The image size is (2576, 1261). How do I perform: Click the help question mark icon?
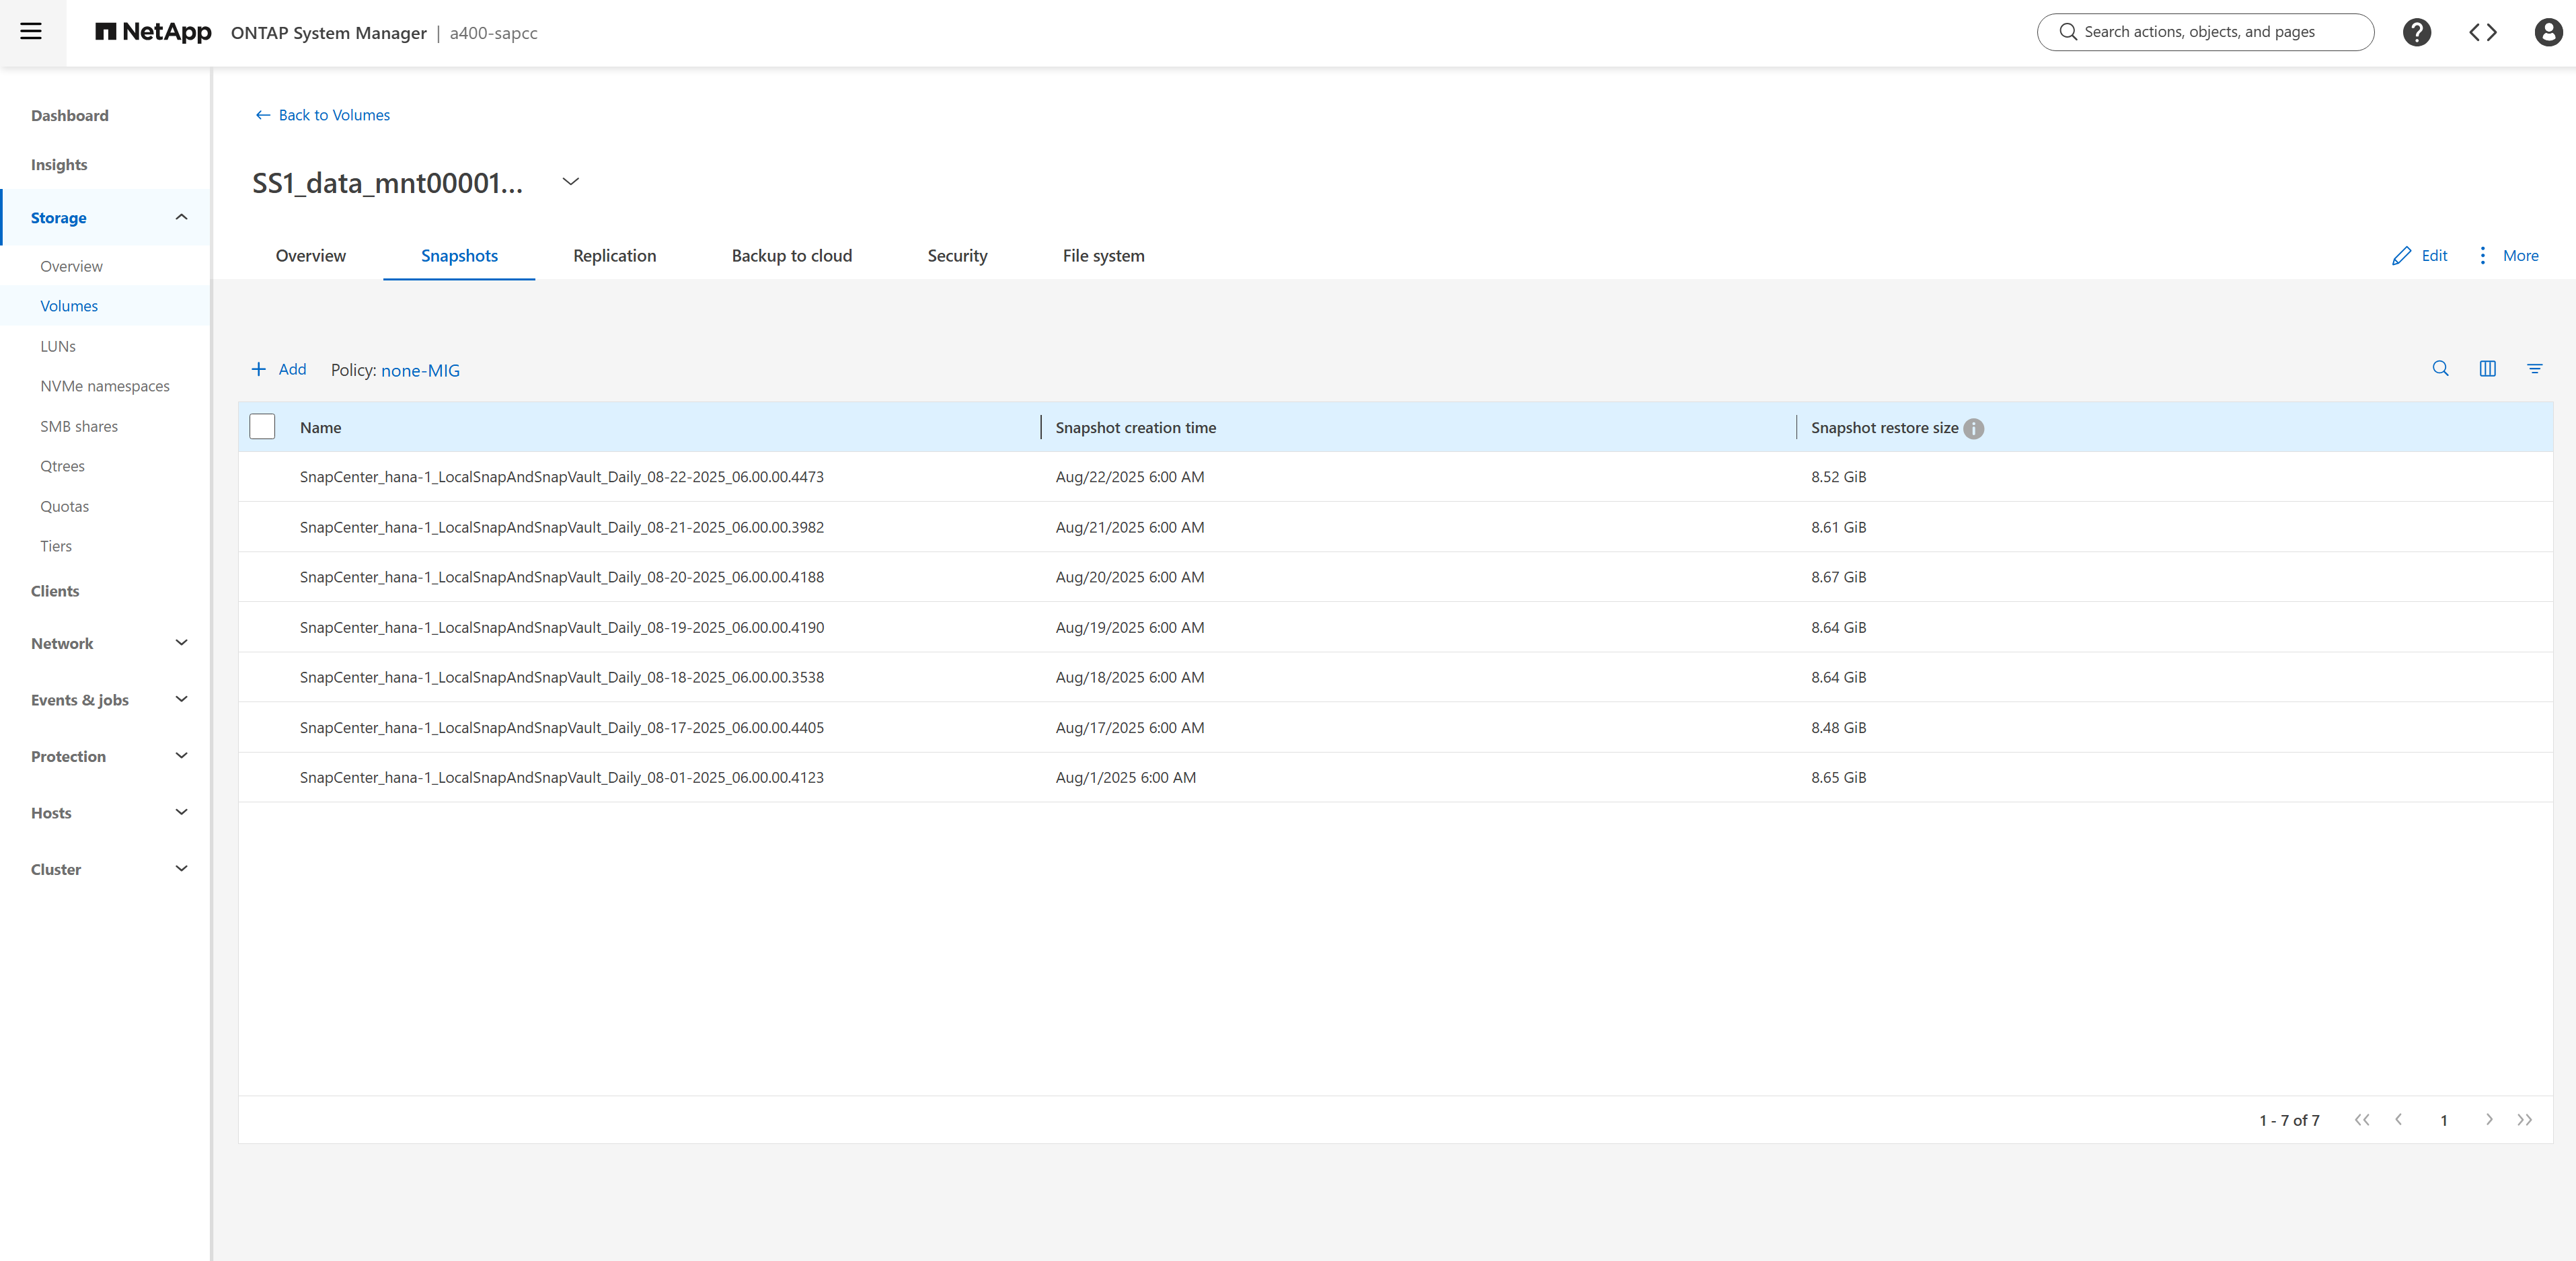pyautogui.click(x=2416, y=32)
